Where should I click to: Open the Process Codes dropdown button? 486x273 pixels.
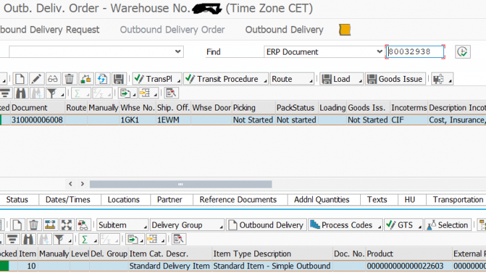point(346,225)
